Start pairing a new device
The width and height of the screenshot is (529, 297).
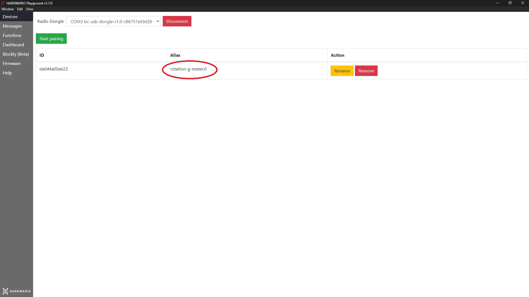click(x=51, y=39)
